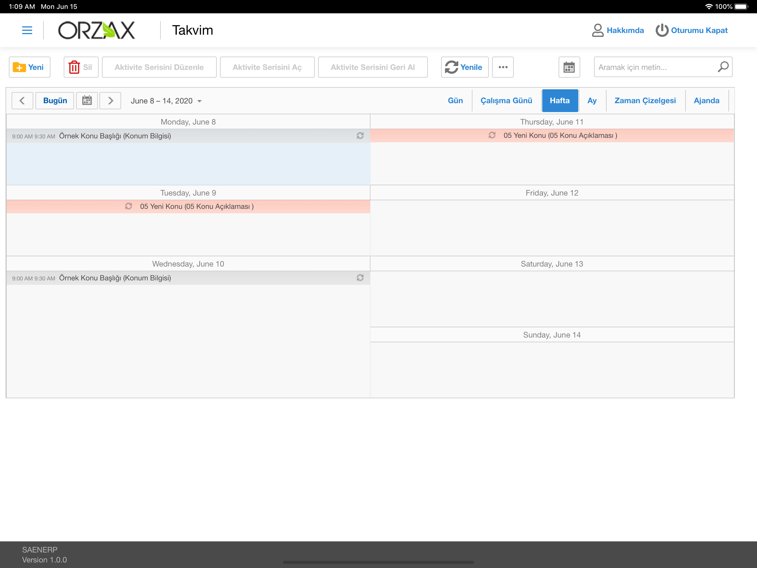This screenshot has height=568, width=757.
Task: Click the magnifying glass search icon
Action: point(723,67)
